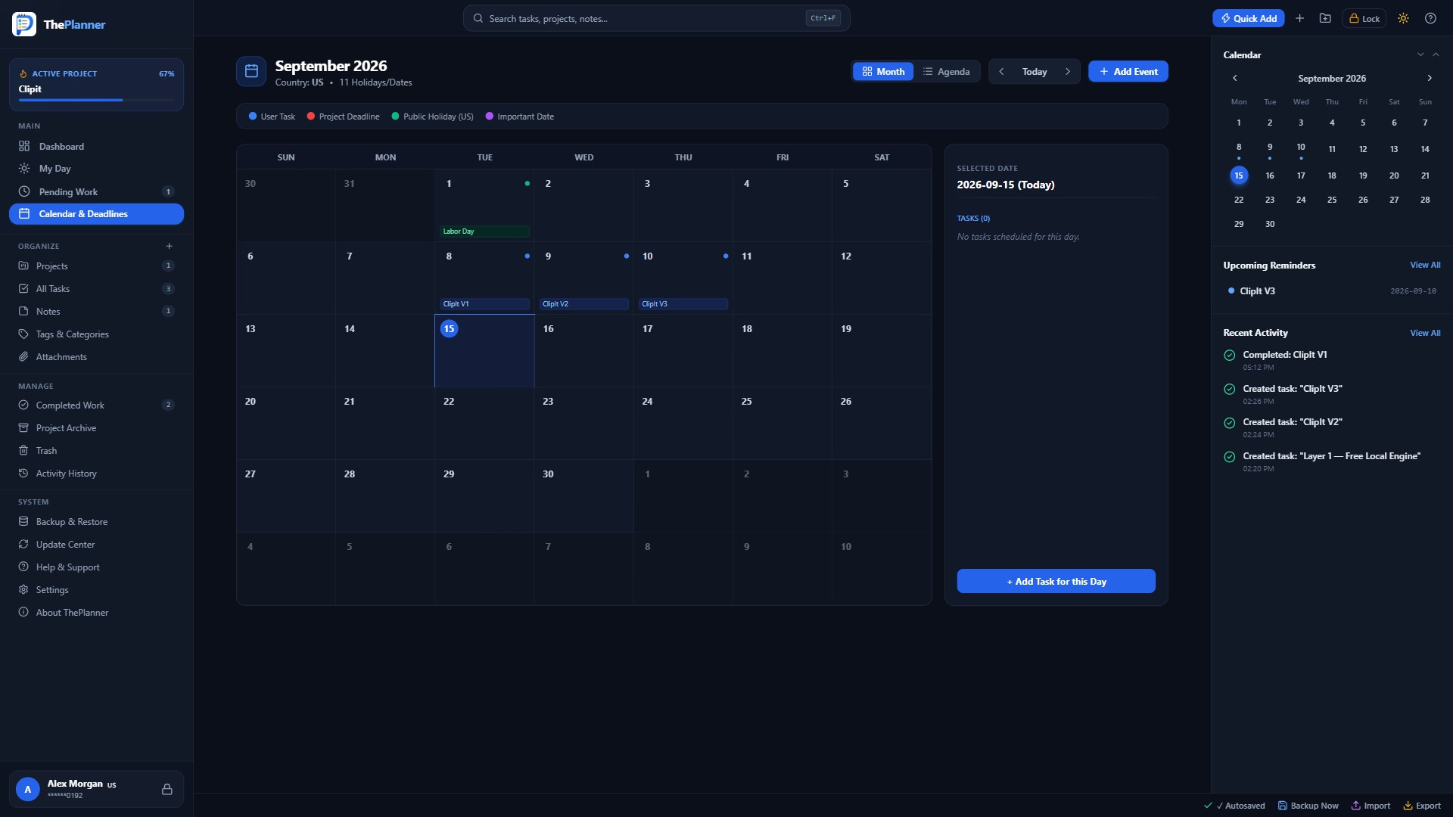The height and width of the screenshot is (817, 1453).
Task: Click View All for Upcoming Reminders
Action: (x=1425, y=265)
